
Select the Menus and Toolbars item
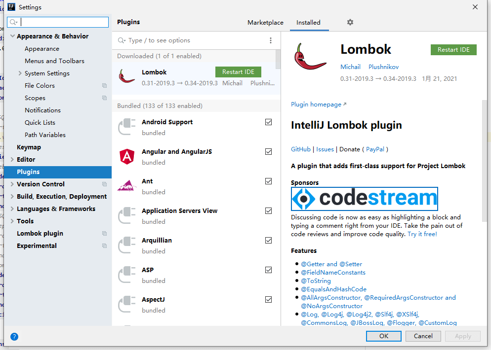(x=54, y=61)
